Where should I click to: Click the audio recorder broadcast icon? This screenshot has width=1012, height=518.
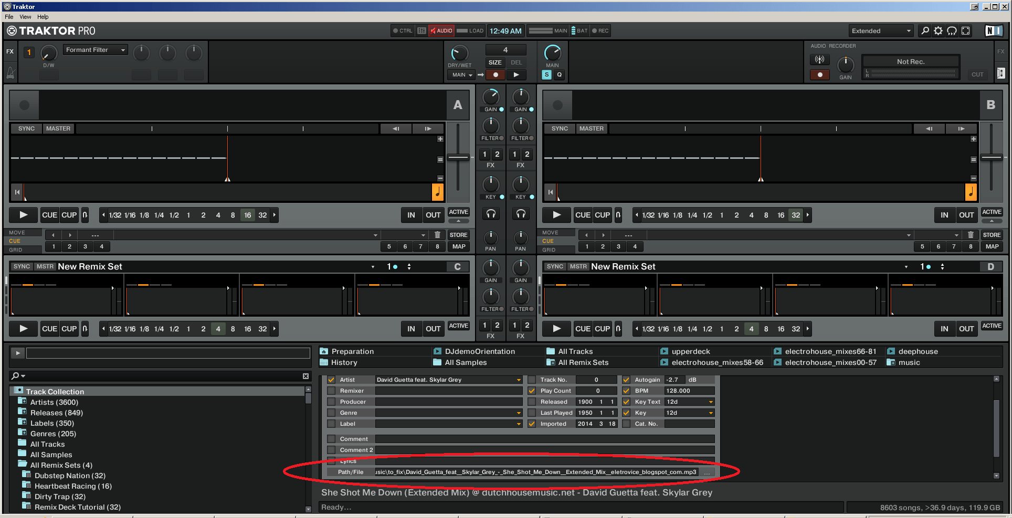820,60
